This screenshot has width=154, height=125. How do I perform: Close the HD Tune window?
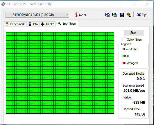[147, 4]
